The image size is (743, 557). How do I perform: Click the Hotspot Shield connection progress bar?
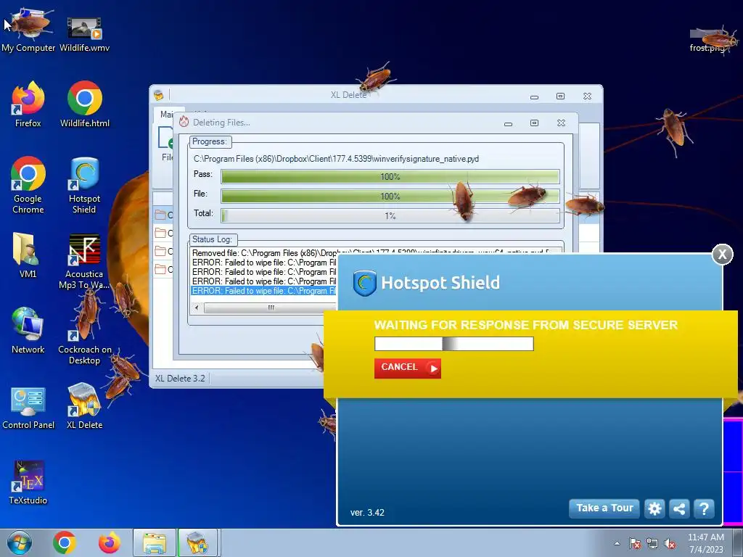[x=454, y=343]
